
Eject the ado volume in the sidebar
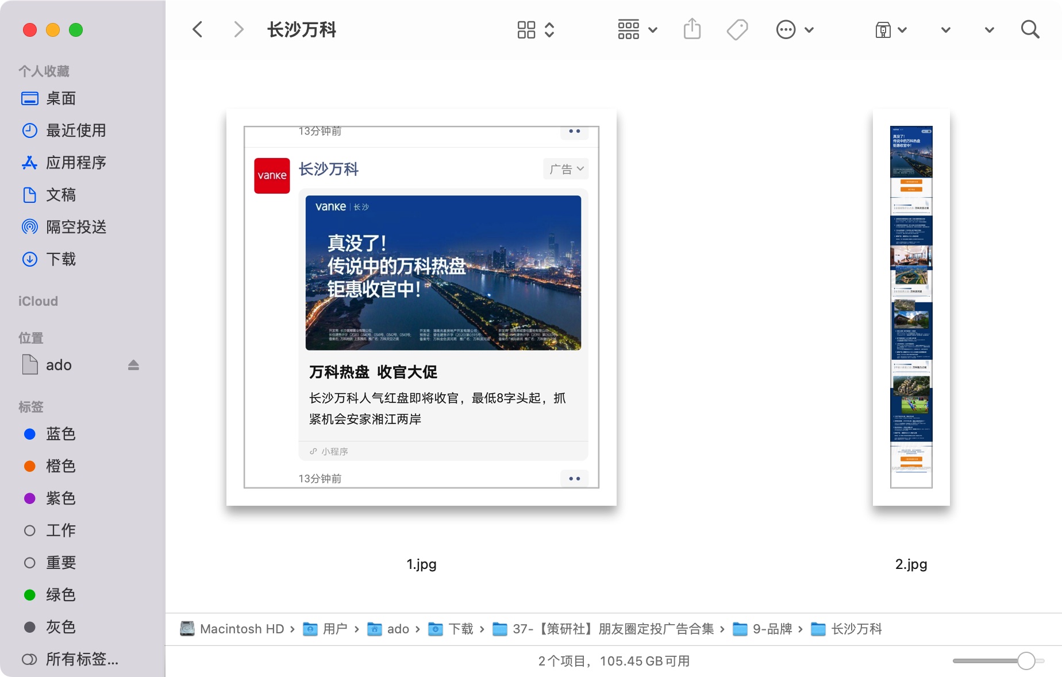[133, 364]
